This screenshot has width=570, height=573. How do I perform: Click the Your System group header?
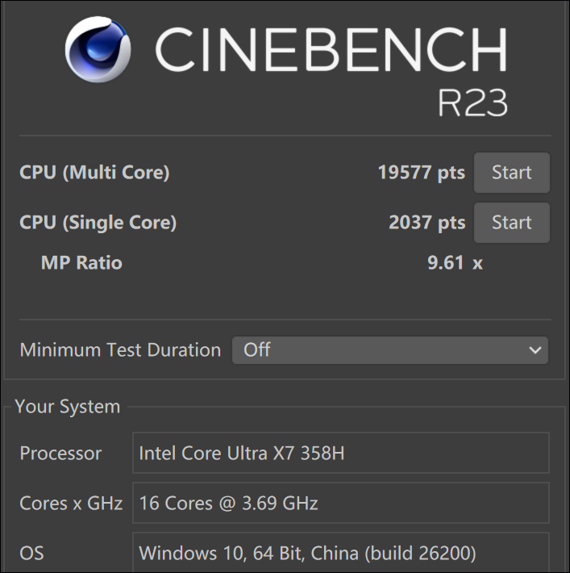tap(68, 407)
